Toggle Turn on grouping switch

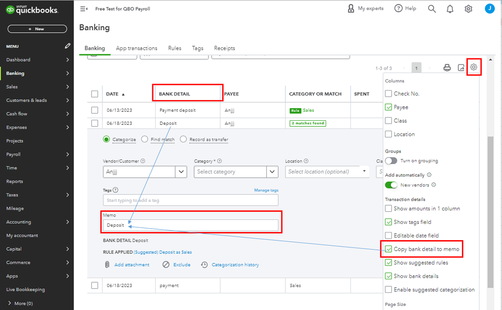pyautogui.click(x=391, y=161)
